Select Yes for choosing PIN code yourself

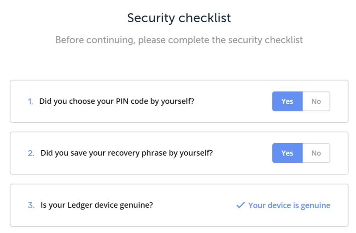287,101
